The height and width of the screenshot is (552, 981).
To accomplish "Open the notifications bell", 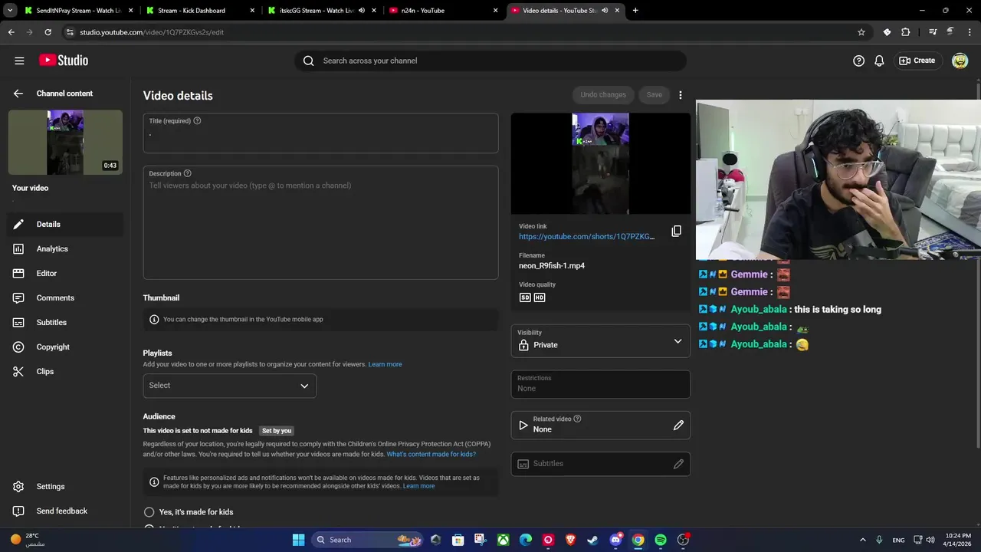I will point(879,61).
